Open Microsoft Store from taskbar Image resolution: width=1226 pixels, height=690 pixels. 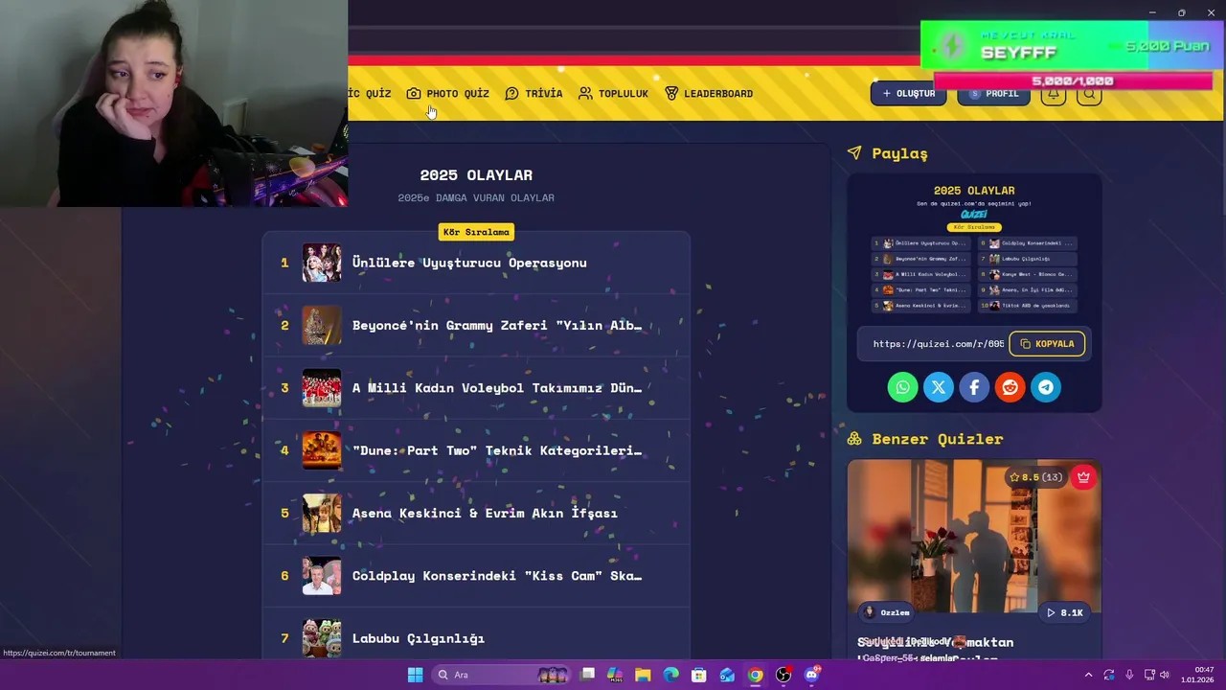699,675
